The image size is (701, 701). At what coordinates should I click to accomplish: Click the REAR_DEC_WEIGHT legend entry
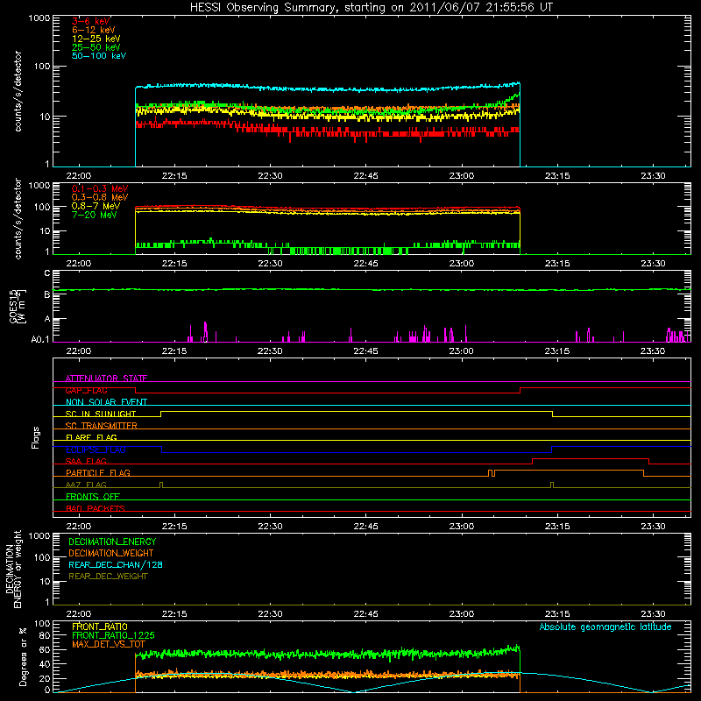(x=108, y=577)
